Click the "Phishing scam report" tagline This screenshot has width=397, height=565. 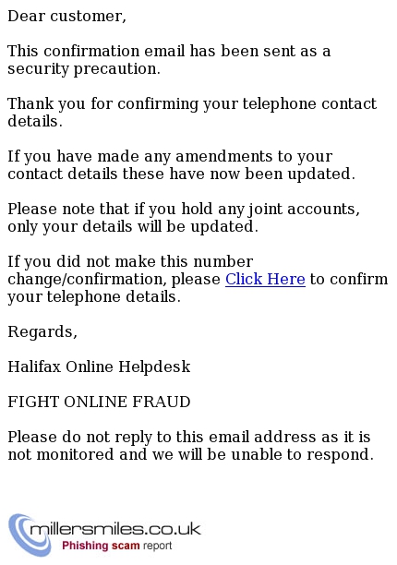click(x=116, y=546)
